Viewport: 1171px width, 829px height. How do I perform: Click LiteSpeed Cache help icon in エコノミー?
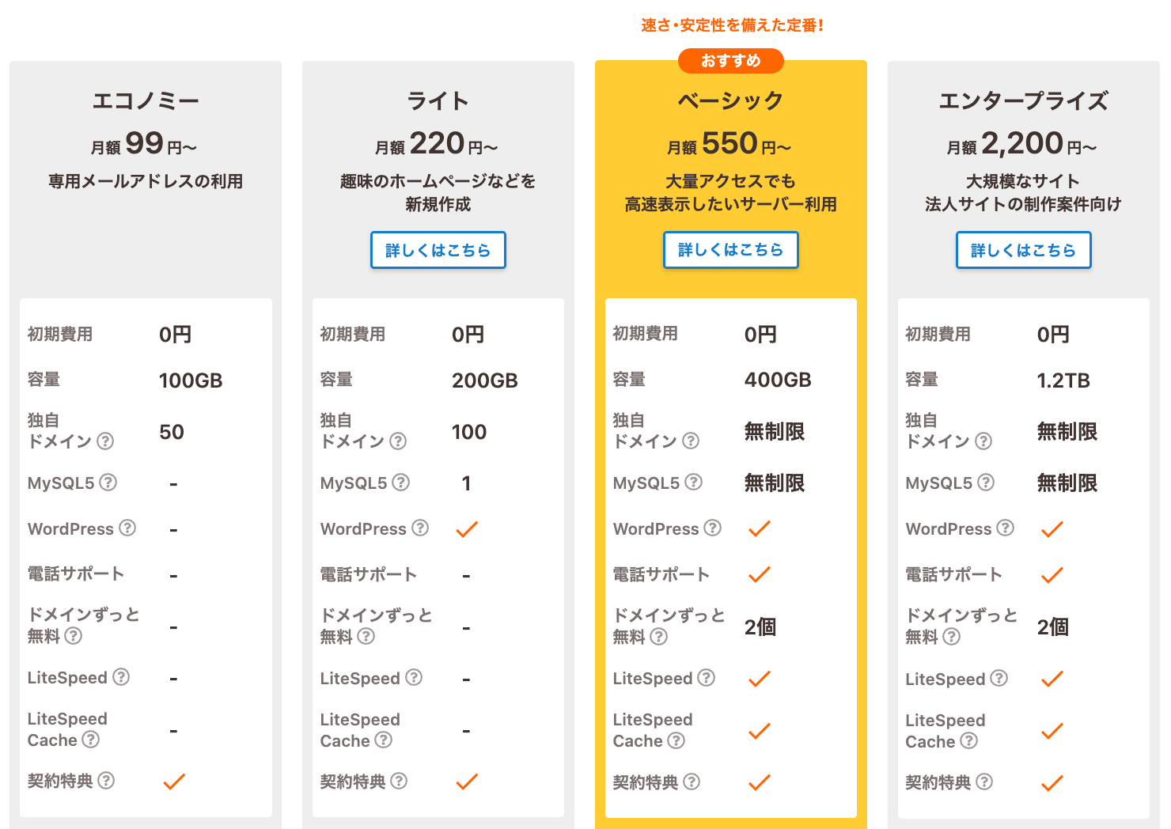(x=91, y=740)
